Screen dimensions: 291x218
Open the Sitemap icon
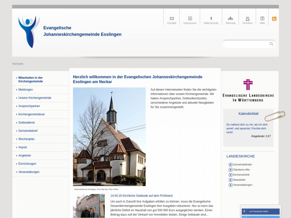[230, 19]
